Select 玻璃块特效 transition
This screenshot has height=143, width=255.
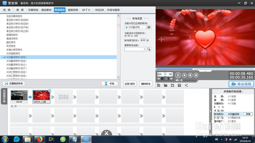12,35
